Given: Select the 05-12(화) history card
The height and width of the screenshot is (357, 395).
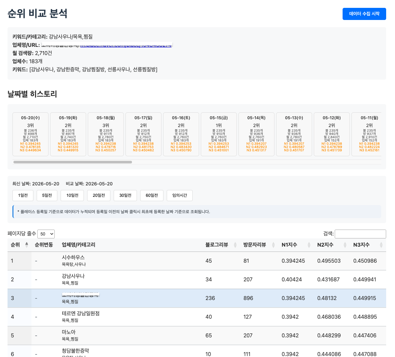Looking at the screenshot, I should point(332,134).
